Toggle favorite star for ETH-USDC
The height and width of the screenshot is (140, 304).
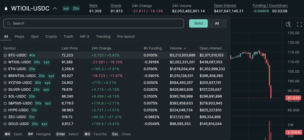pyautogui.click(x=5, y=69)
